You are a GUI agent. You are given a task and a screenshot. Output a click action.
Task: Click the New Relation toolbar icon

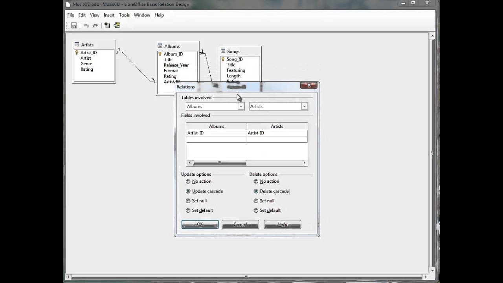point(116,25)
